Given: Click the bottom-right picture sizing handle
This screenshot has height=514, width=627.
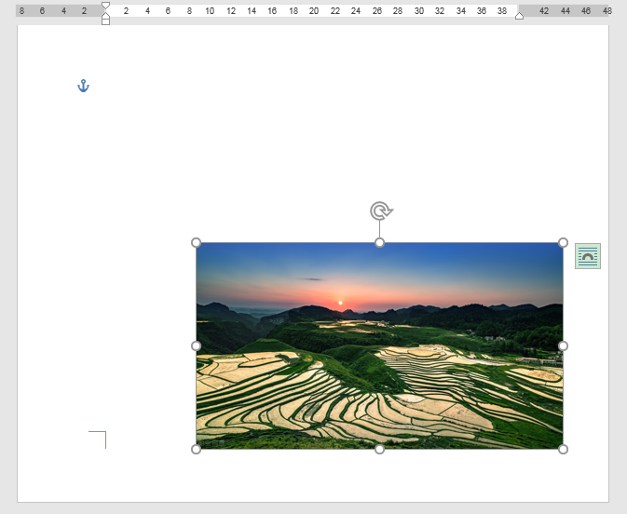Looking at the screenshot, I should click(x=563, y=449).
